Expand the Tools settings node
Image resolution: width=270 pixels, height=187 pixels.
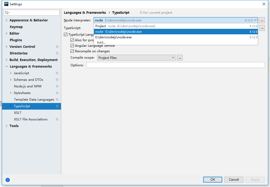[7, 126]
